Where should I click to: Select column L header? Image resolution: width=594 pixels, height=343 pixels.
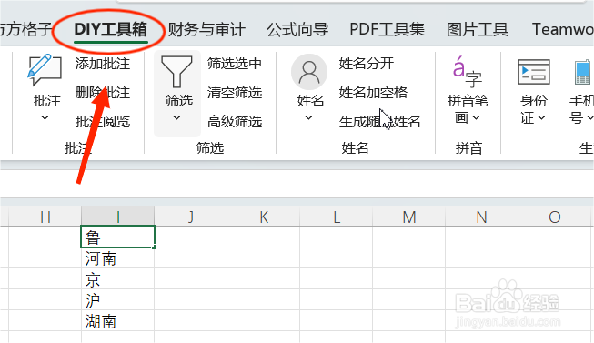tap(336, 217)
